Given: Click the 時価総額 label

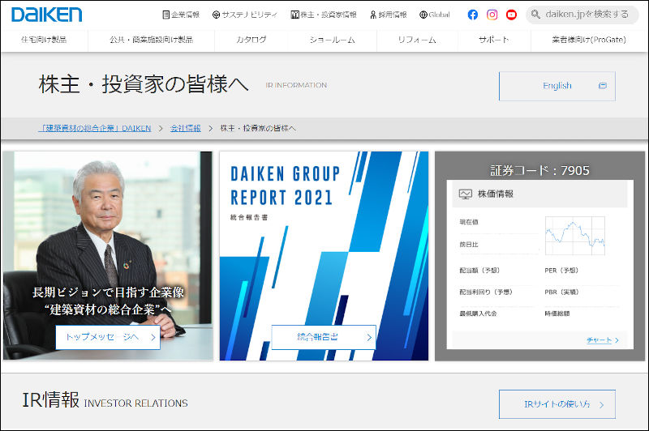Looking at the screenshot, I should click(557, 314).
